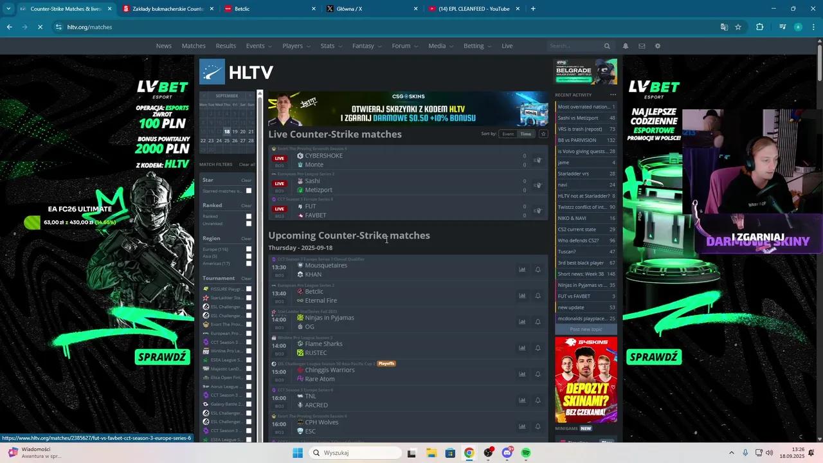This screenshot has height=463, width=823.
Task: Open stats icon for Mousquetaires vs KHAN
Action: (x=522, y=269)
